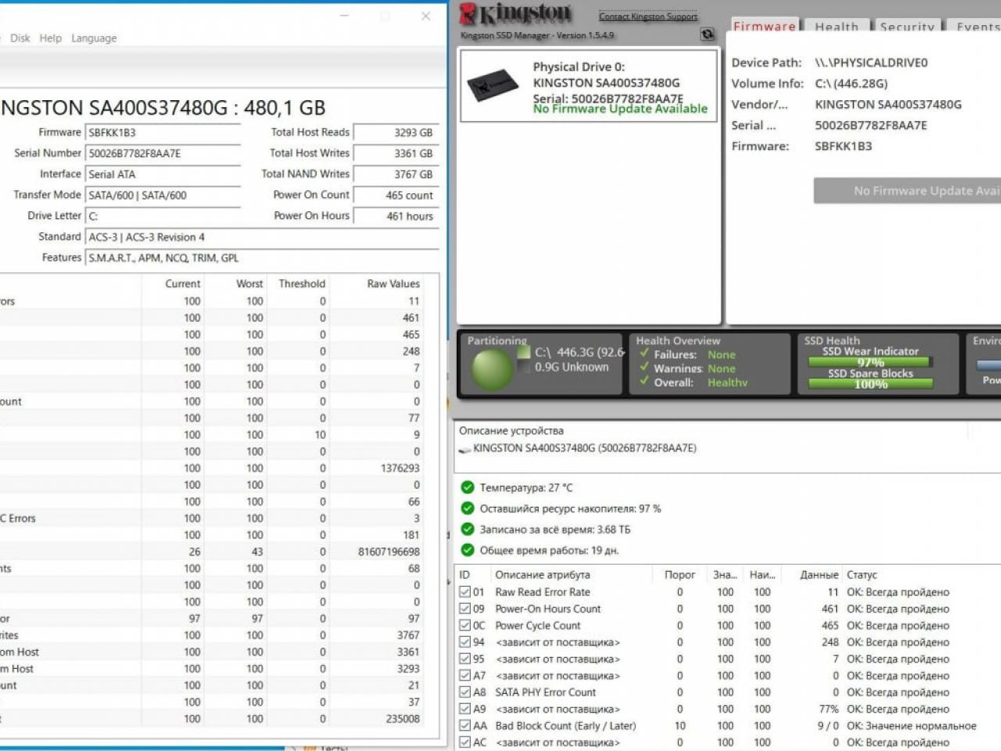1001x751 pixels.
Task: Click the Kingston logo
Action: [516, 14]
